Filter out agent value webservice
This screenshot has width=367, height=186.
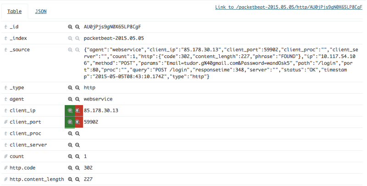pyautogui.click(x=78, y=99)
